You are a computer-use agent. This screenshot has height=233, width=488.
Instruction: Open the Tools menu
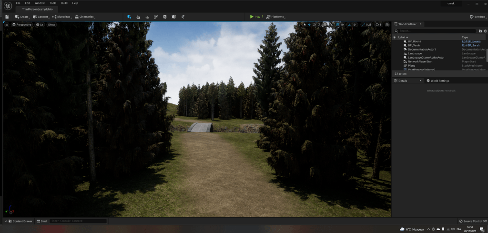pos(52,3)
